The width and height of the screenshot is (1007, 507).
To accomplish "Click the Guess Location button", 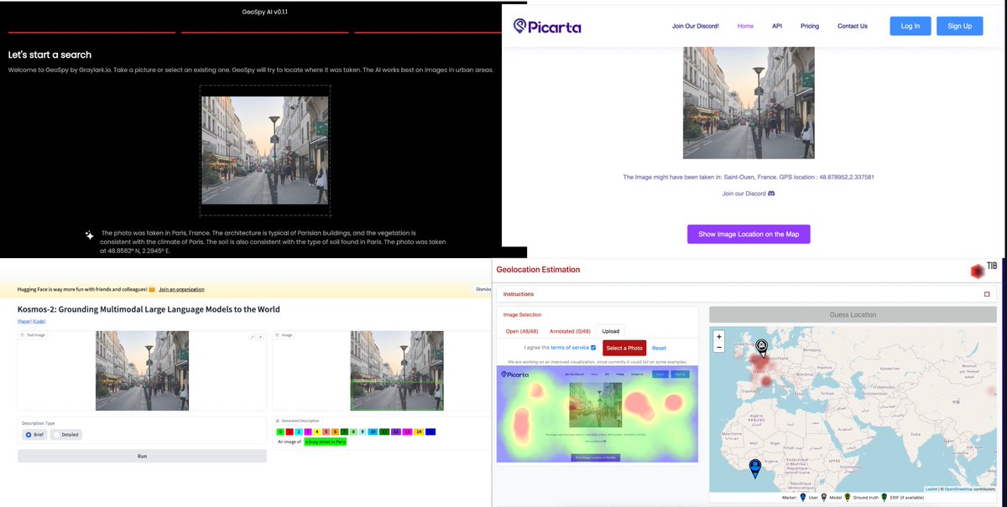I will [x=853, y=314].
